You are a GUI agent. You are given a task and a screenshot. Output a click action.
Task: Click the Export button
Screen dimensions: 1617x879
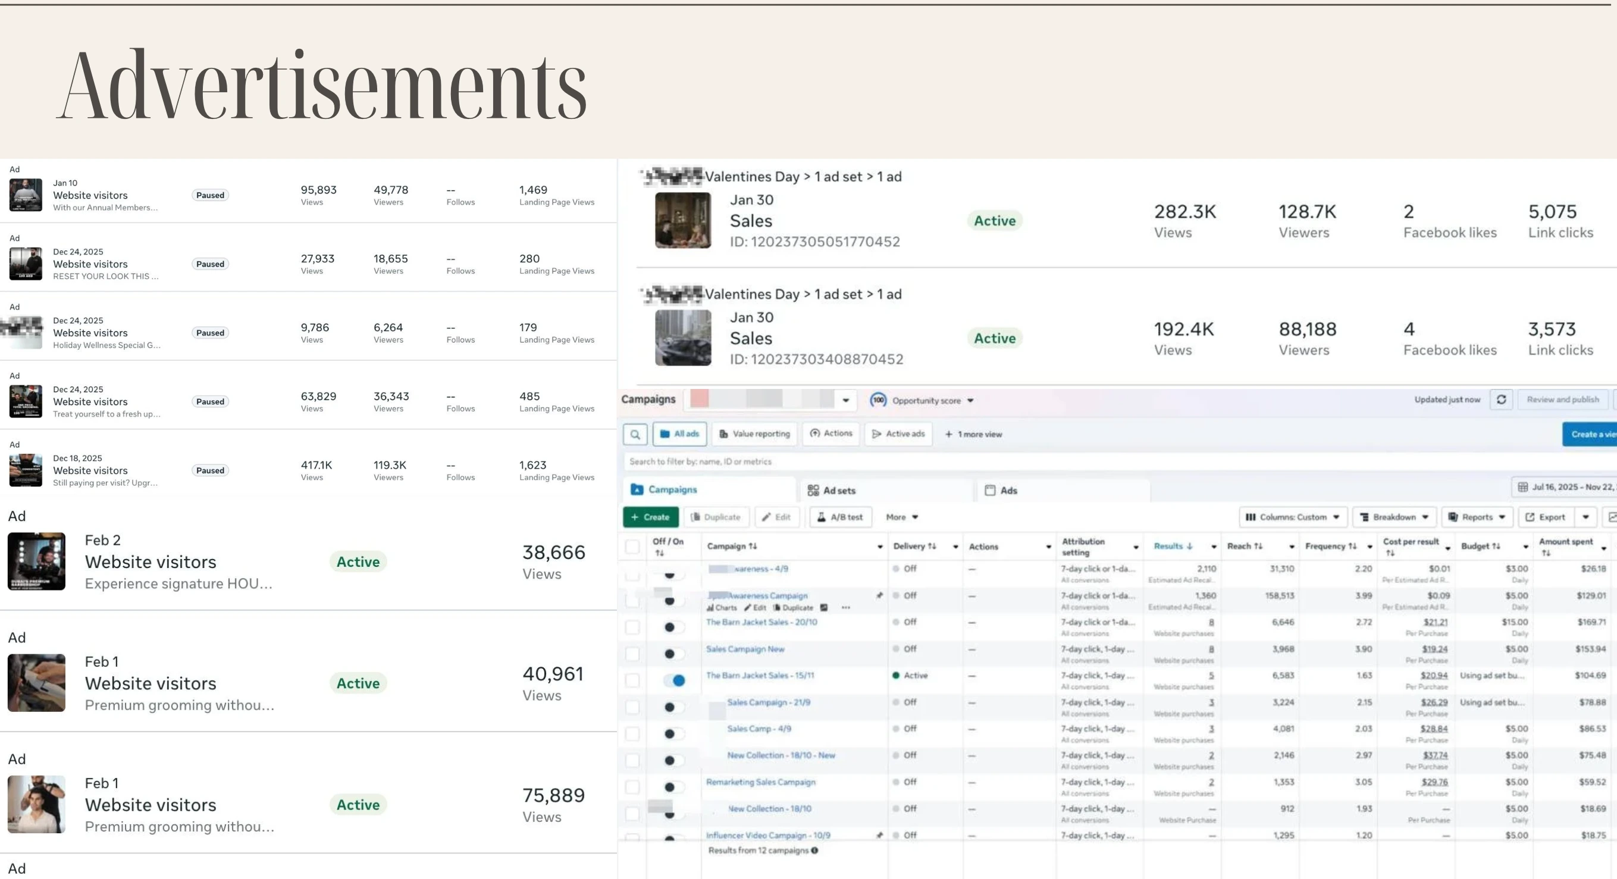pyautogui.click(x=1546, y=517)
